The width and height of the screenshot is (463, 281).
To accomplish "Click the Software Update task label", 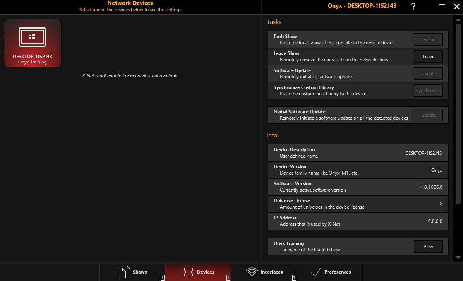I will click(292, 70).
